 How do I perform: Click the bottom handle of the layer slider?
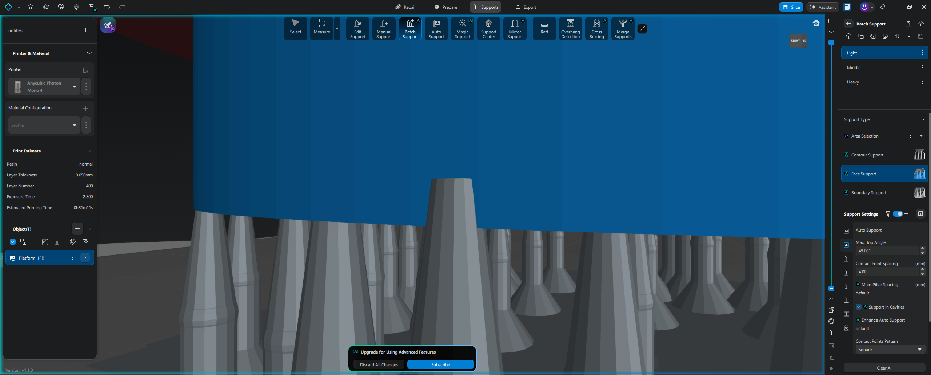tap(831, 289)
